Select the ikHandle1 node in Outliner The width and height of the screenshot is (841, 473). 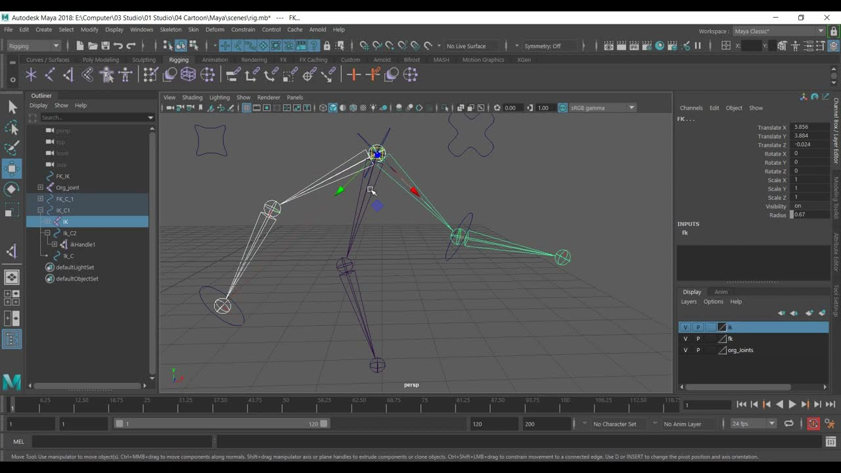[83, 244]
